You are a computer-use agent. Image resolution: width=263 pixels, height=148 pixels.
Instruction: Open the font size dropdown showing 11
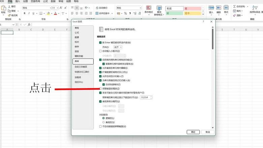[x=57, y=8]
